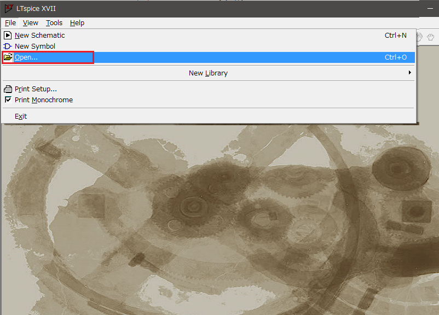The image size is (439, 315).
Task: Minimize the LTspice XVII window
Action: [430, 9]
